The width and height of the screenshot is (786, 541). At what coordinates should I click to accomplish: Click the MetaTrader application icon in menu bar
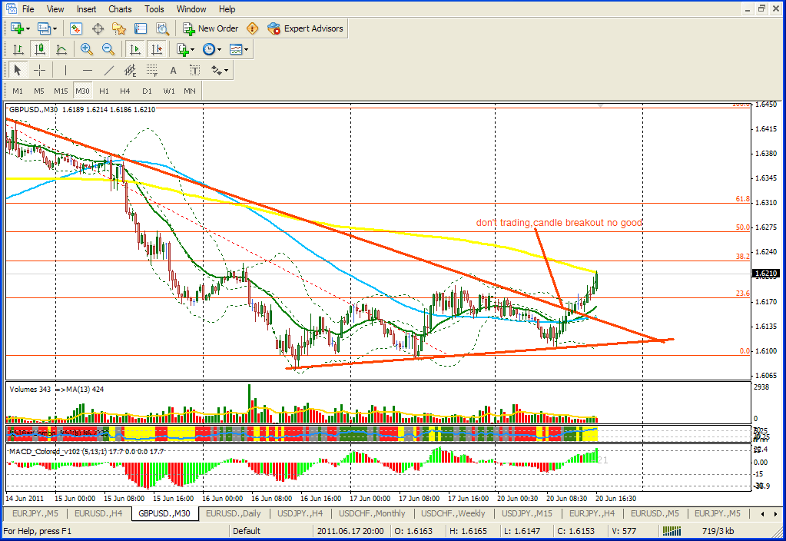[11, 8]
